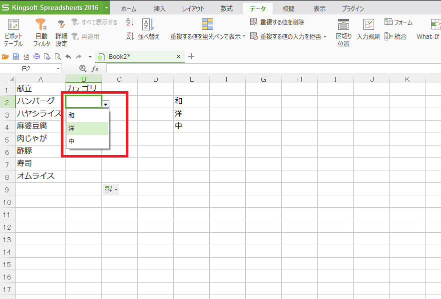Choose 中 from the dropdown list

tap(87, 141)
